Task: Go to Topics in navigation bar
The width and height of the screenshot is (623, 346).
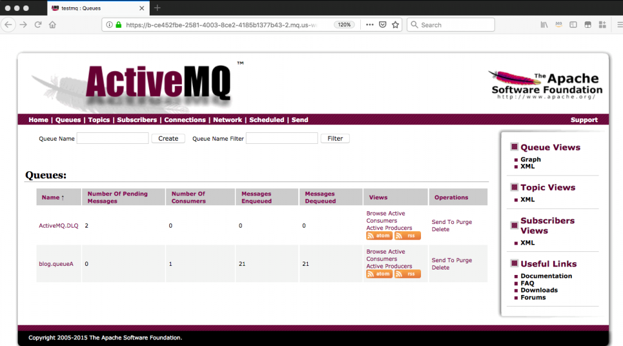Action: [99, 120]
